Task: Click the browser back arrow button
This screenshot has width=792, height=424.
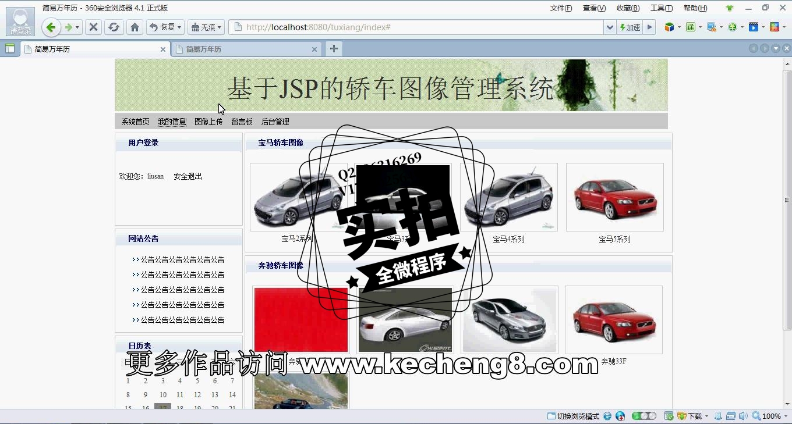Action: (51, 27)
